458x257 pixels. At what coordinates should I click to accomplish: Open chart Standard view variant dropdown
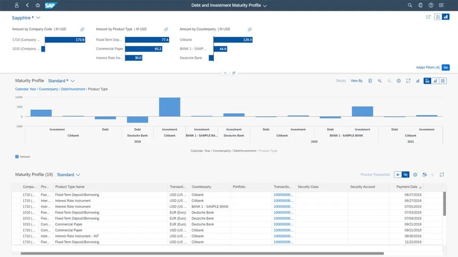[73, 81]
